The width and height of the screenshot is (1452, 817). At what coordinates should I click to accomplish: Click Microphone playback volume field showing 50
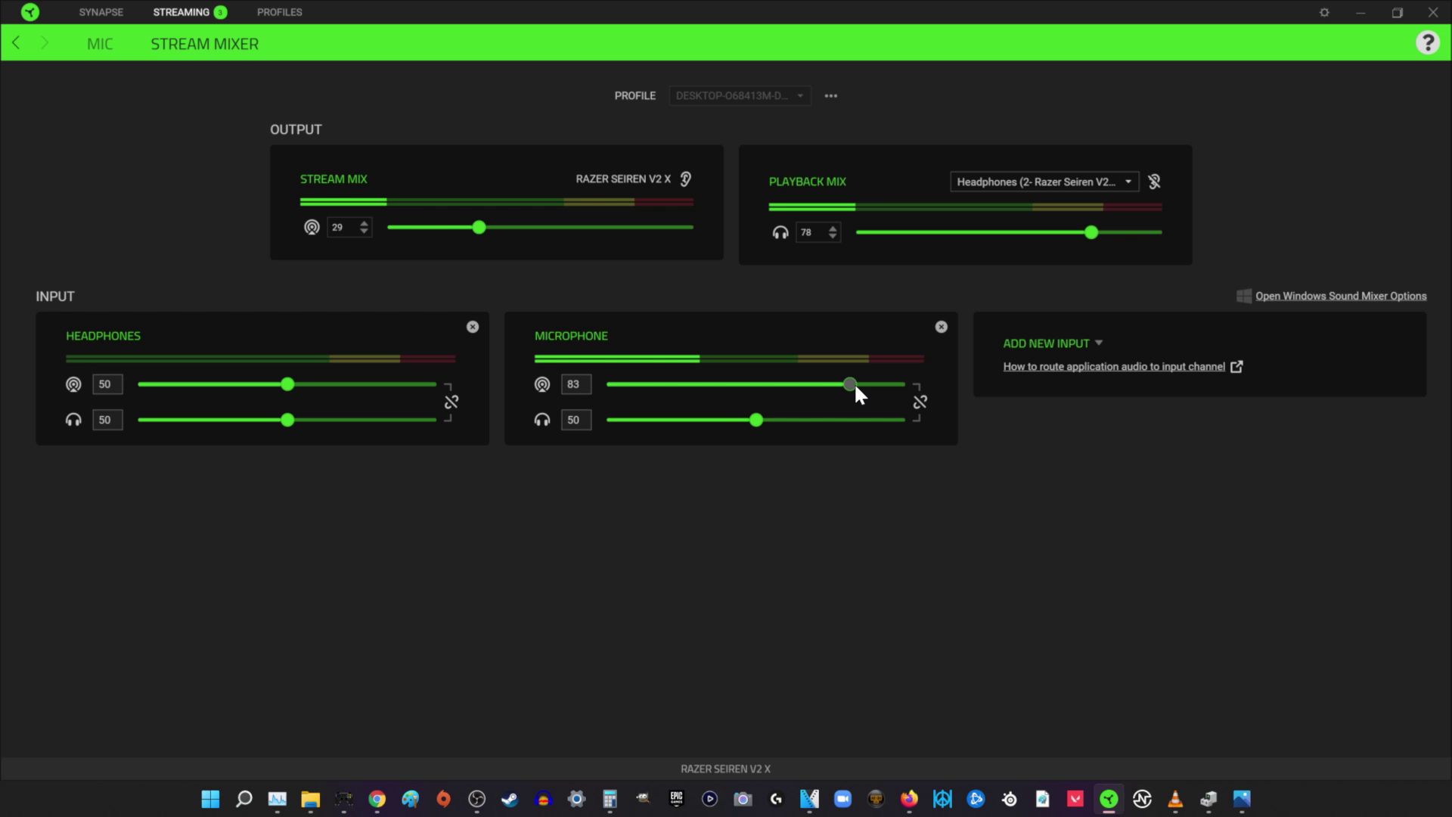(x=576, y=420)
